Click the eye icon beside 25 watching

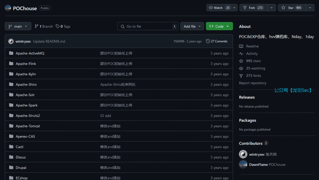pos(241,69)
